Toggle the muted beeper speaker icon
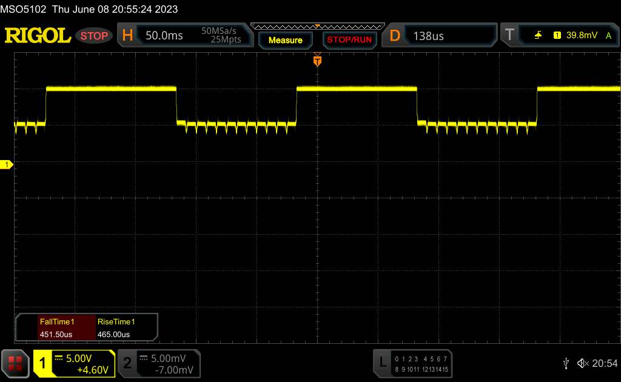Image resolution: width=621 pixels, height=382 pixels. coord(583,363)
